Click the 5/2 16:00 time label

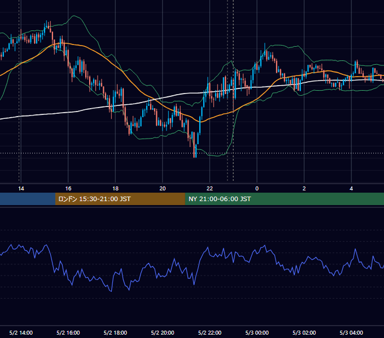[68, 332]
